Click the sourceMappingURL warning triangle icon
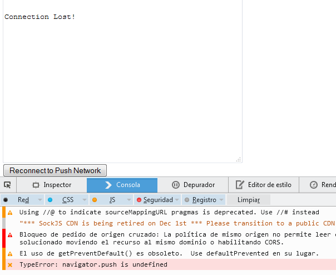Image resolution: width=336 pixels, height=275 pixels. 10,213
